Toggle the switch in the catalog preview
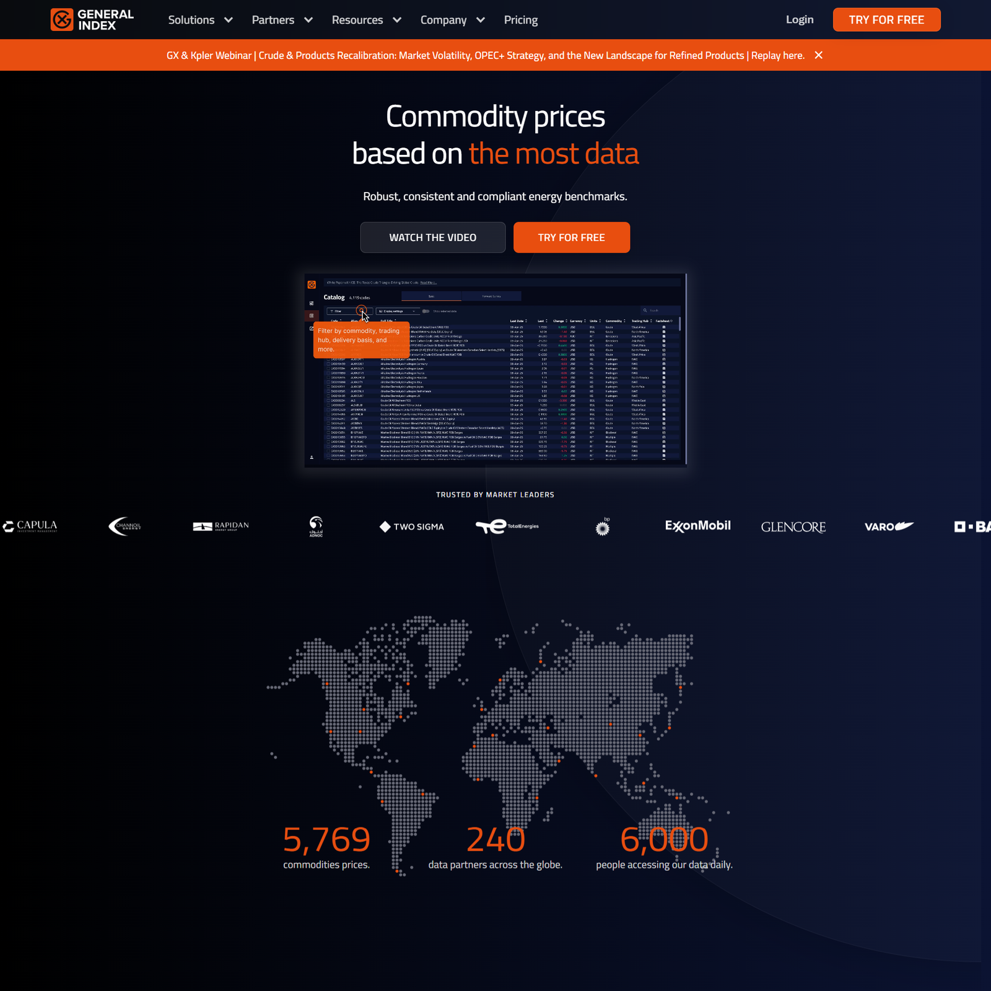The height and width of the screenshot is (991, 991). click(x=426, y=311)
